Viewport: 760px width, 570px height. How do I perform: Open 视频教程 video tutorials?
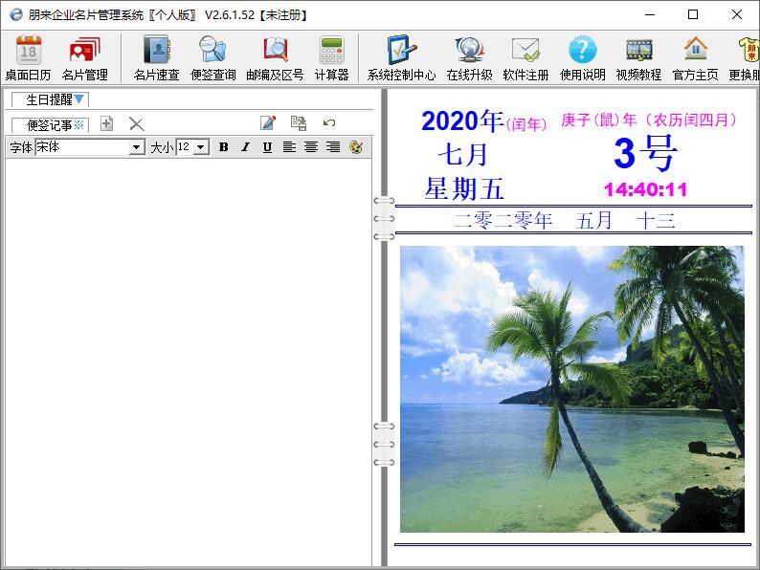(x=638, y=57)
